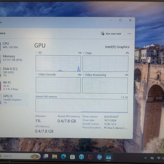Click the 3D usage graph
Screen dimensions: 164x164
[58, 63]
